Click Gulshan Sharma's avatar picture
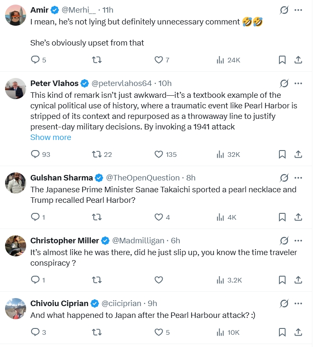This screenshot has height=347, width=314. coord(16,183)
